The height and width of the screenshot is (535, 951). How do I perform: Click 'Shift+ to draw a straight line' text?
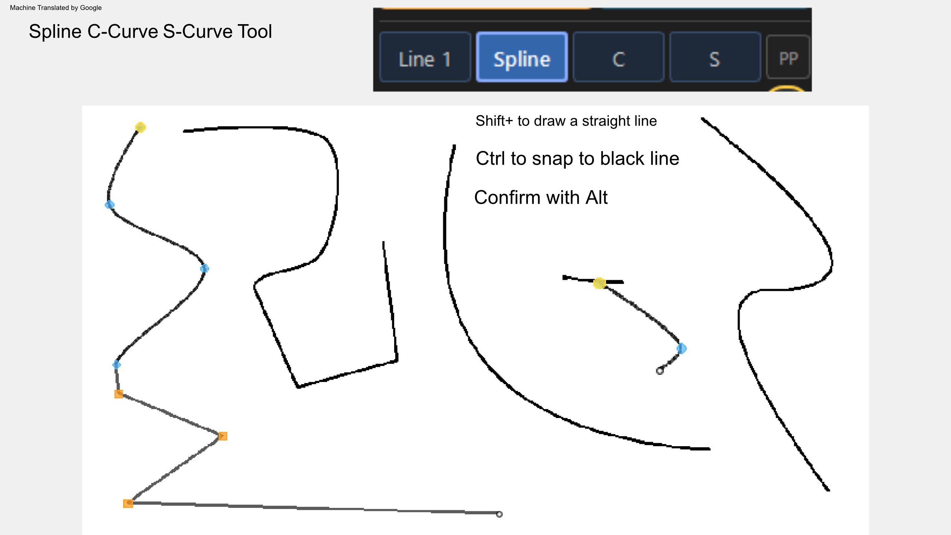click(x=566, y=121)
